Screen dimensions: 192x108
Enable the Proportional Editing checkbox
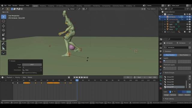coord(23,73)
